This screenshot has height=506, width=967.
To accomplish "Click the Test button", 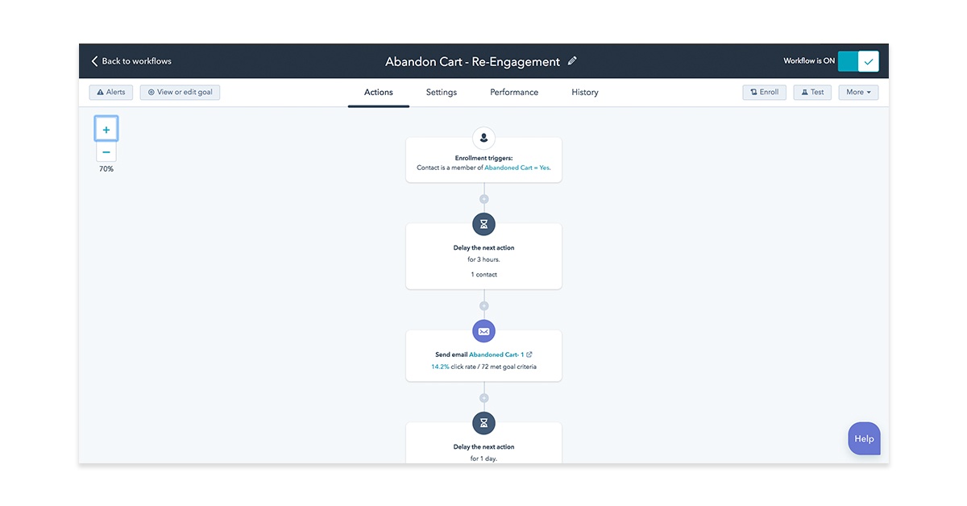I will click(812, 92).
